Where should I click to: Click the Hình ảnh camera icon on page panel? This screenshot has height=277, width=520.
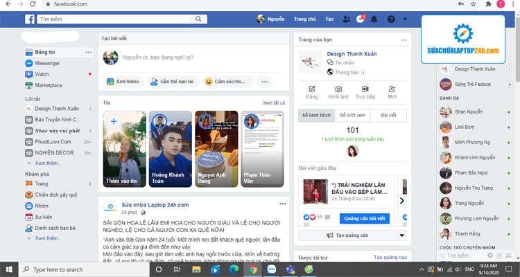click(338, 92)
